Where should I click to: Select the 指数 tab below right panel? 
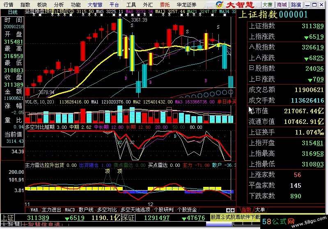tap(246, 210)
